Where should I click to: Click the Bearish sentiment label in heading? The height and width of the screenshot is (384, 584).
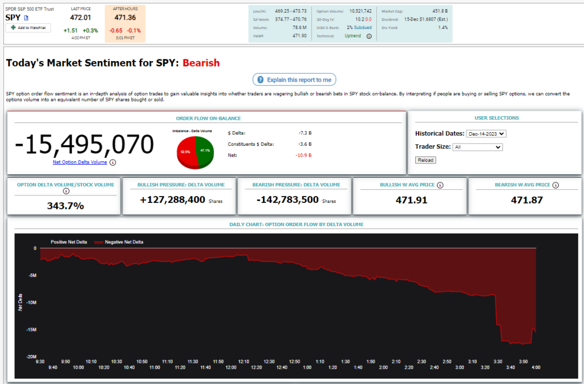point(201,63)
